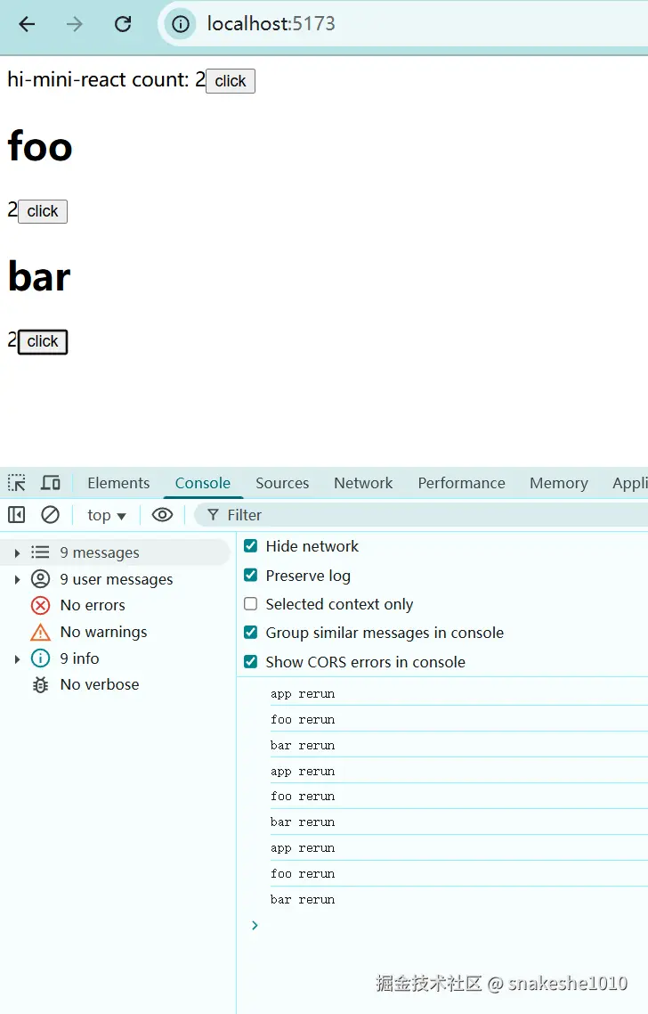This screenshot has height=1014, width=648.
Task: Click the button under bar heading
Action: click(x=43, y=341)
